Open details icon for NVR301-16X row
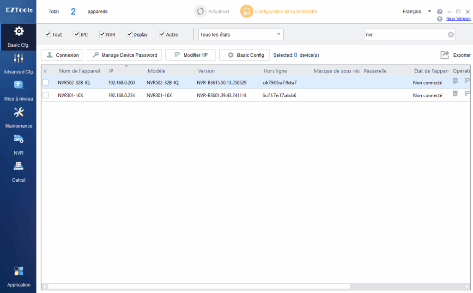Viewport: 473px width, 293px height. point(455,93)
